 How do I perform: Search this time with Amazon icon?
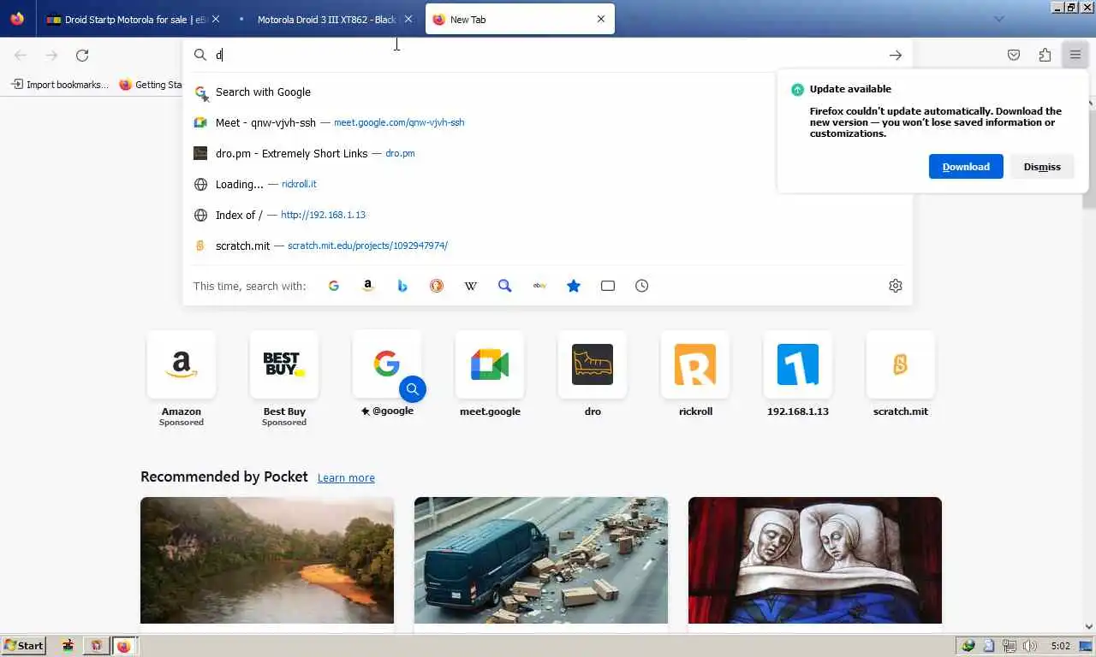[368, 286]
